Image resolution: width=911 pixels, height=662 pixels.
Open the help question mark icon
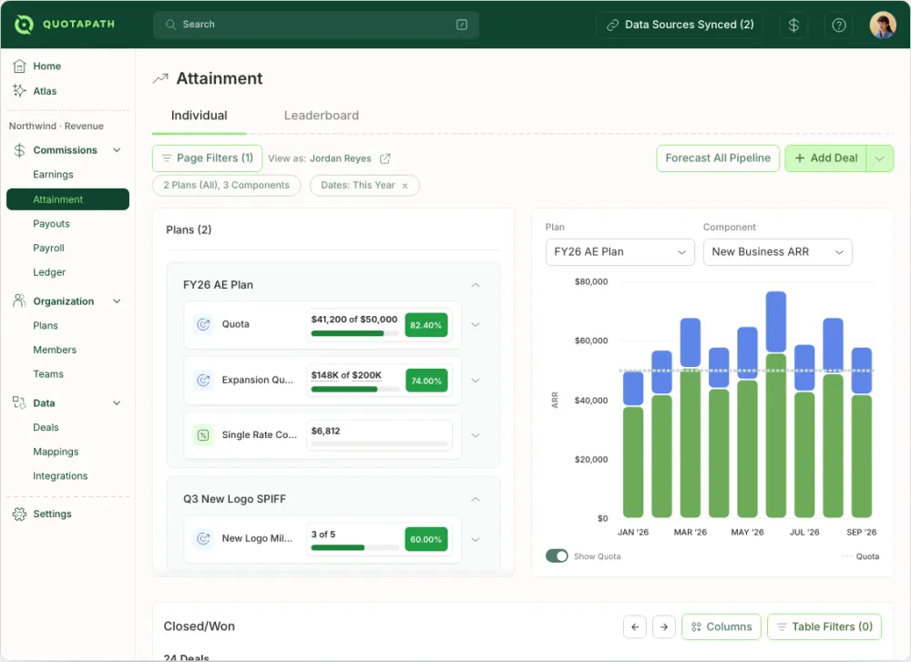pyautogui.click(x=839, y=25)
